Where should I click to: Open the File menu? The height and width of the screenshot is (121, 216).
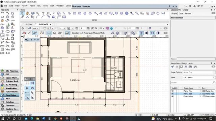[x=6, y=6]
